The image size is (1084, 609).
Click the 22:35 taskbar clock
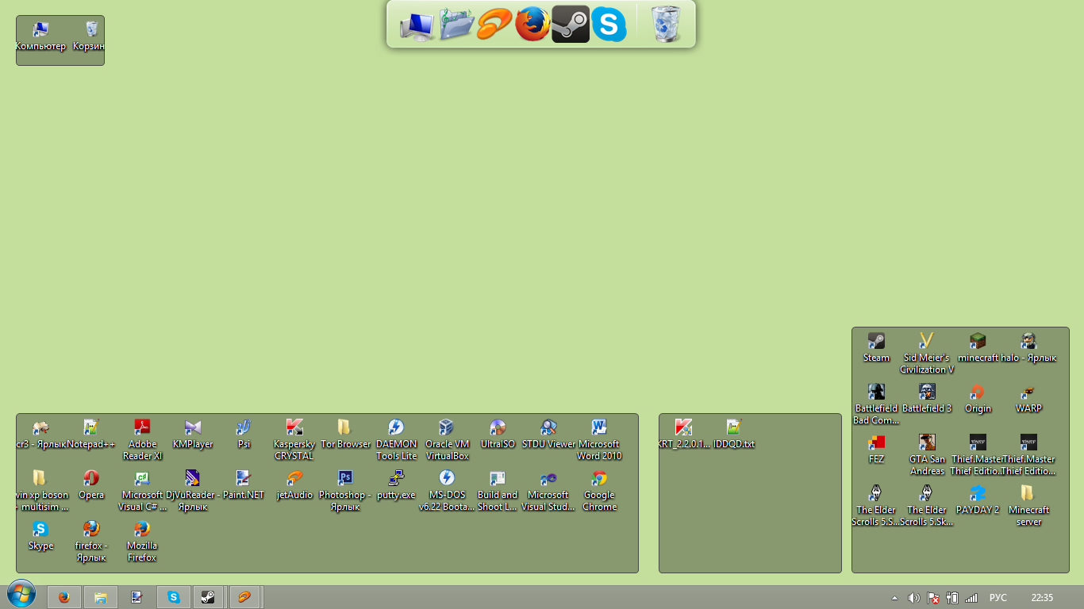[x=1042, y=598]
